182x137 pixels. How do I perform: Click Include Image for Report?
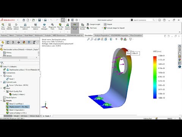114,28
